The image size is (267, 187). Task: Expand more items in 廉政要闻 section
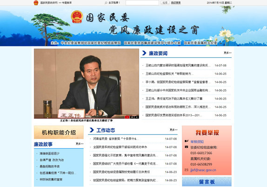(x=227, y=53)
